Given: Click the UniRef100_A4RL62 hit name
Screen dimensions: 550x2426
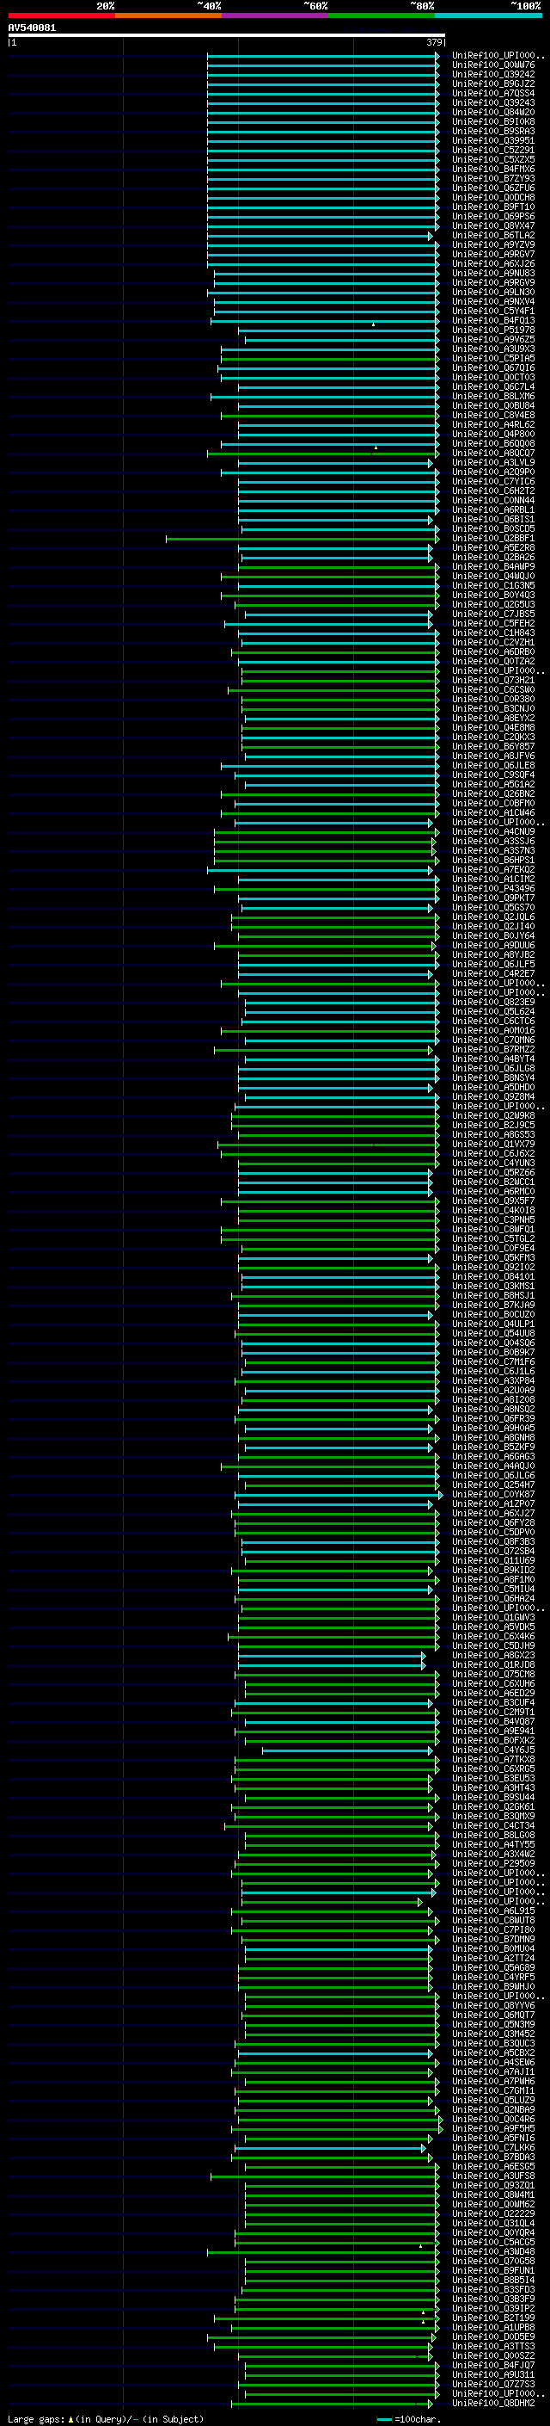Looking at the screenshot, I should coord(492,423).
